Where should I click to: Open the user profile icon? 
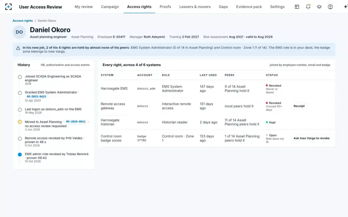(x=330, y=7)
